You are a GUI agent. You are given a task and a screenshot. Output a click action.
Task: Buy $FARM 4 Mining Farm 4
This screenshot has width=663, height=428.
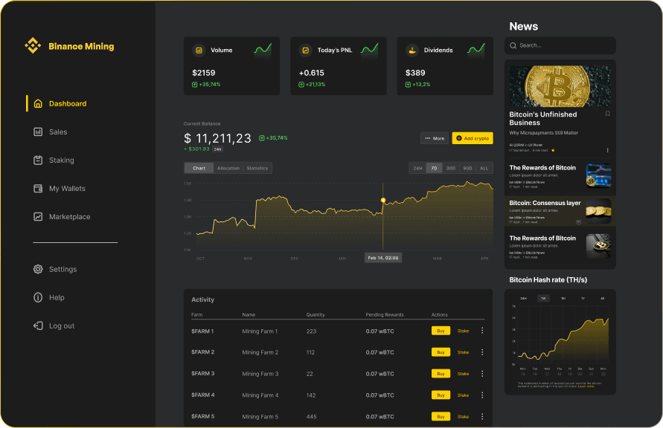click(x=441, y=395)
